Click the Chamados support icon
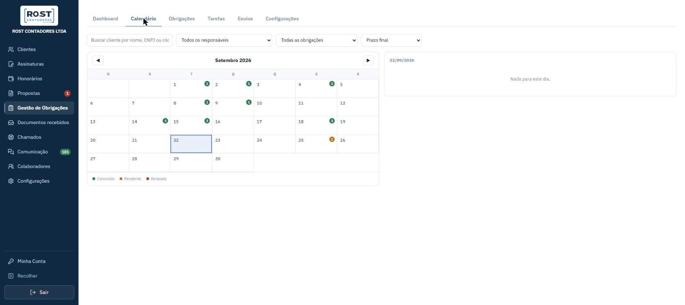The height and width of the screenshot is (305, 685). [x=11, y=137]
